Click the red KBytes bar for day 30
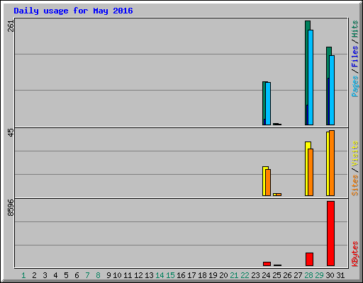 pos(330,233)
